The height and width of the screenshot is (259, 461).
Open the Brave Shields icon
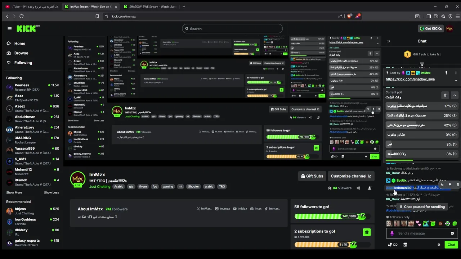[x=349, y=16]
